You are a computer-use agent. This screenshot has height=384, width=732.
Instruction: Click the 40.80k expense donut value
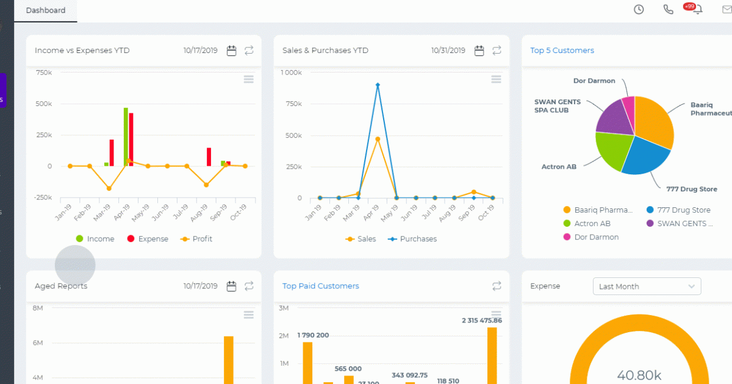[x=639, y=375]
